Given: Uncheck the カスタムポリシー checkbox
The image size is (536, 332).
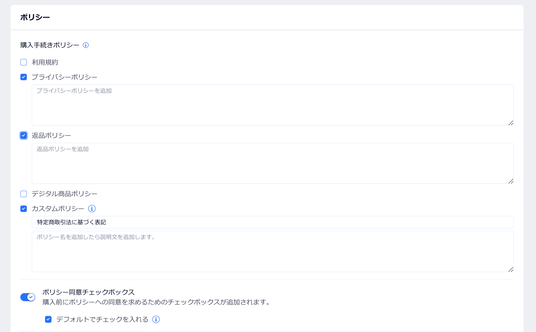Looking at the screenshot, I should coord(24,209).
